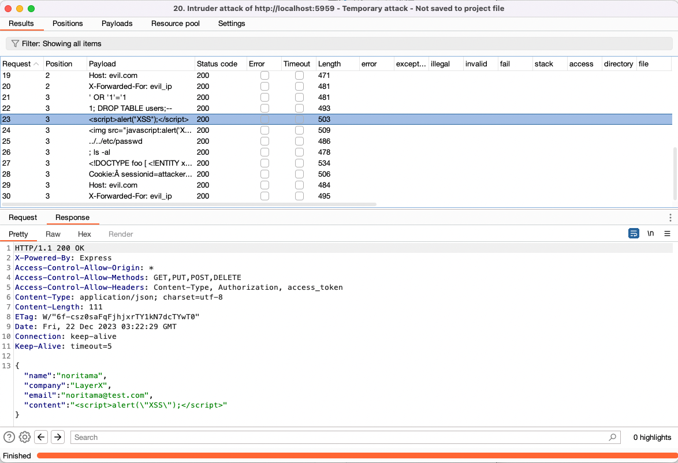678x463 pixels.
Task: Click the ETag header line
Action: 107,317
